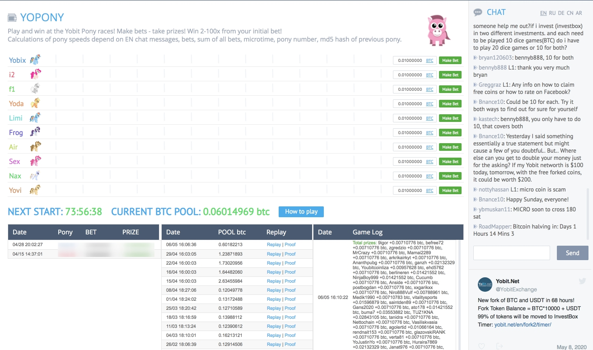
Task: Open the @YobitExchange Twitter handle
Action: tap(516, 289)
